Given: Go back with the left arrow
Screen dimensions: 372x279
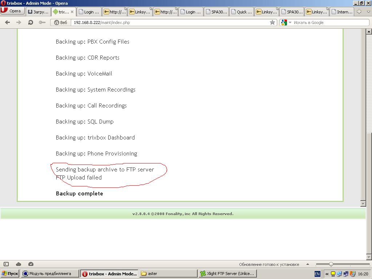Looking at the screenshot, I should tap(7, 22).
